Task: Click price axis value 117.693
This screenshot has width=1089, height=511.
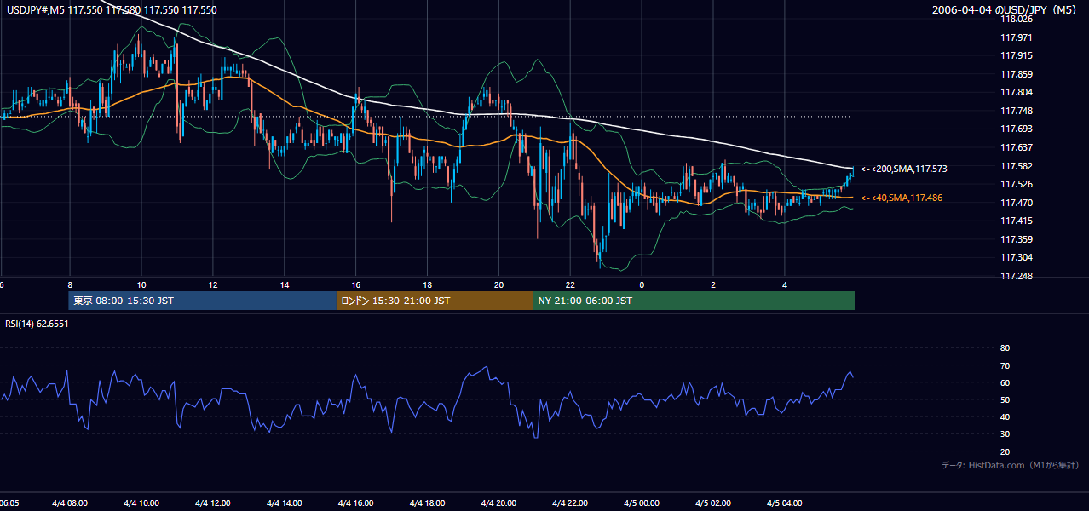Action: click(x=1015, y=129)
